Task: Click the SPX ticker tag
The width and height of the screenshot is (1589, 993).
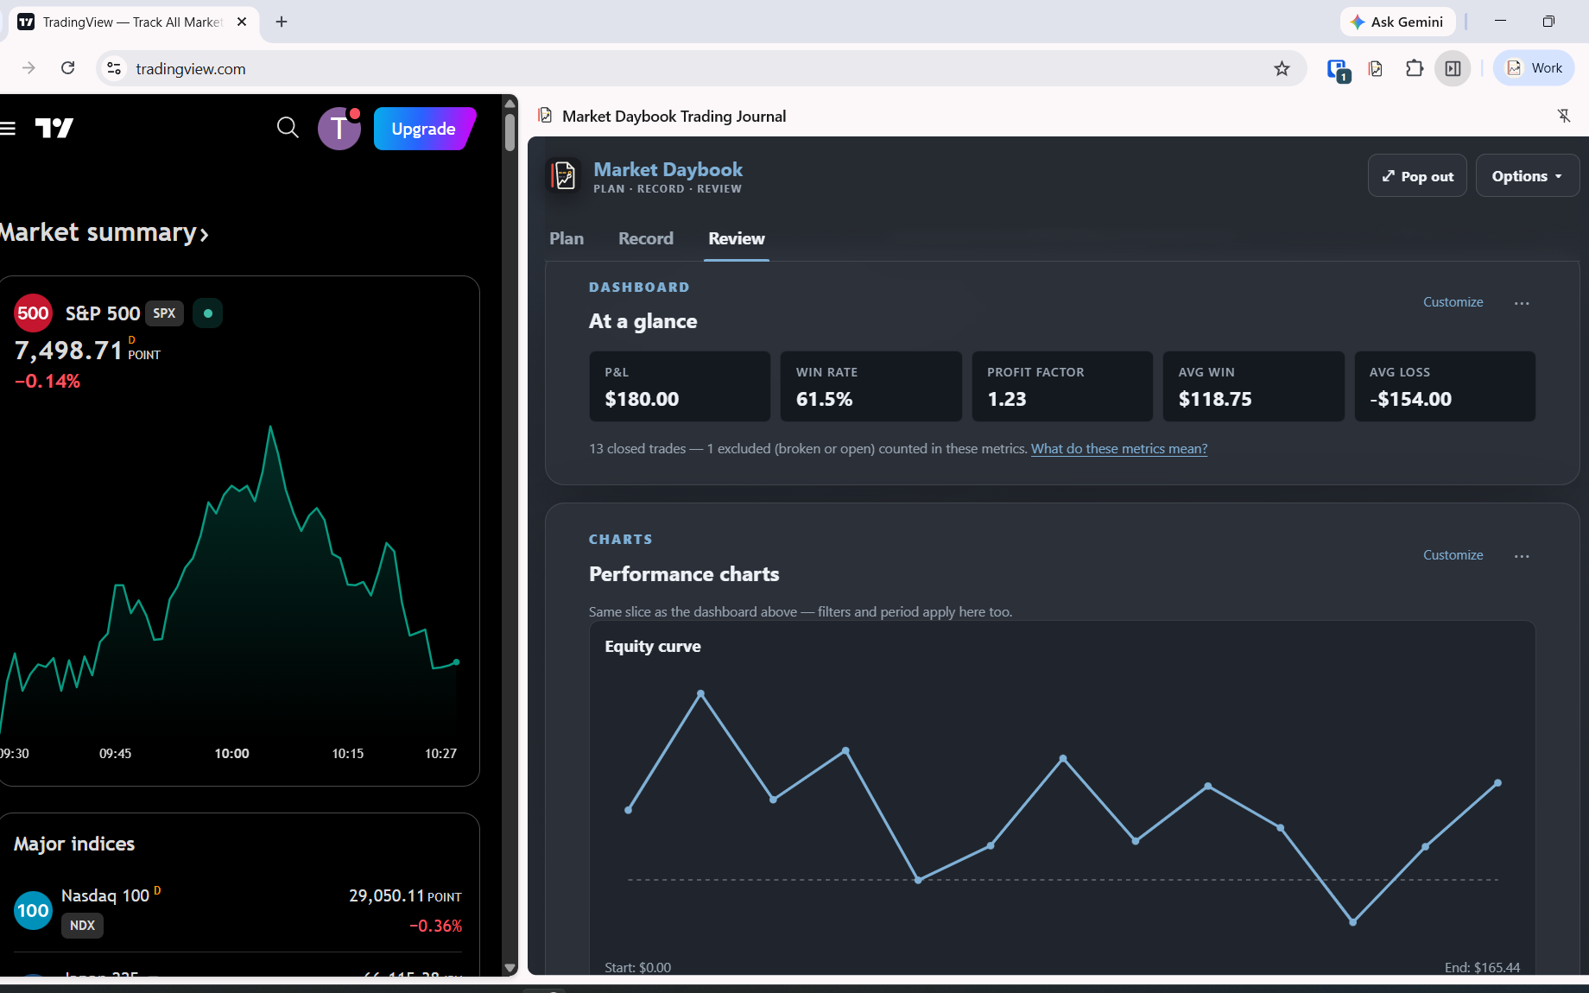Action: pos(164,313)
